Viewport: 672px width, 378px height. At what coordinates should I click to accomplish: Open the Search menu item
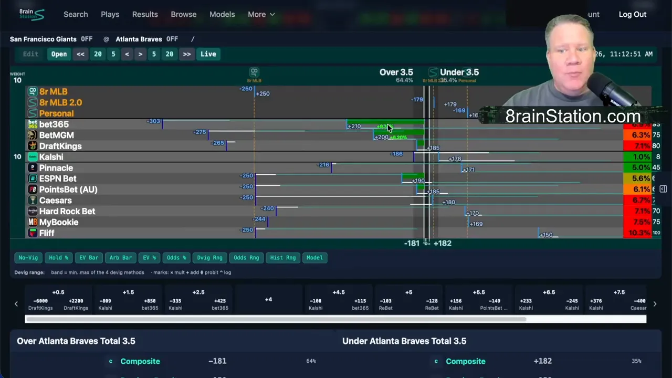point(76,14)
